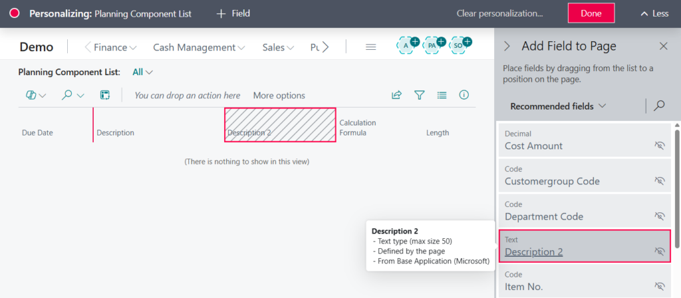Viewport: 681px width, 298px height.
Task: Open the search magnifier in the list toolbar
Action: point(67,95)
